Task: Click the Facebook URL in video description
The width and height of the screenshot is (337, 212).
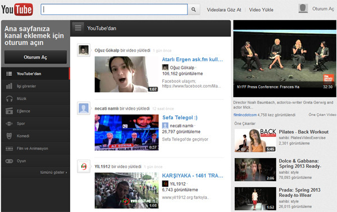Action: coord(192,86)
